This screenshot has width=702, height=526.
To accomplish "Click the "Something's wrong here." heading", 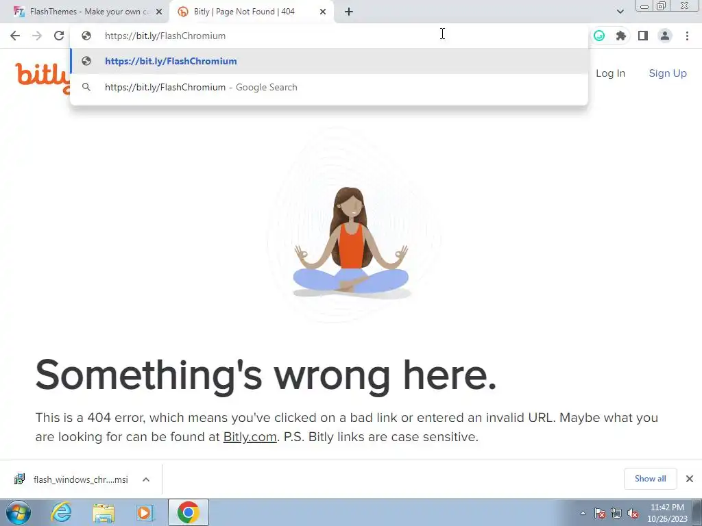I will pos(266,376).
